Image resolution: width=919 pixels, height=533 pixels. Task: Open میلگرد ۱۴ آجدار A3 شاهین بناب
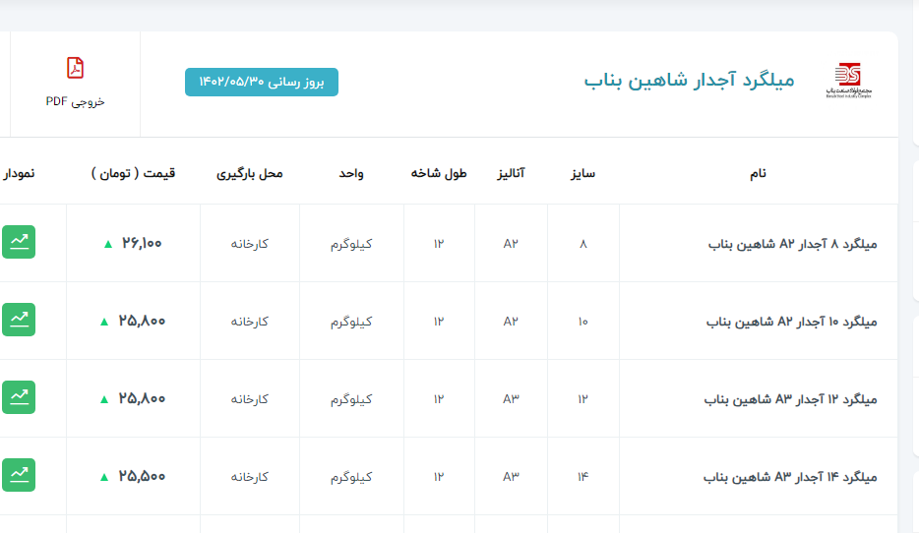click(790, 477)
